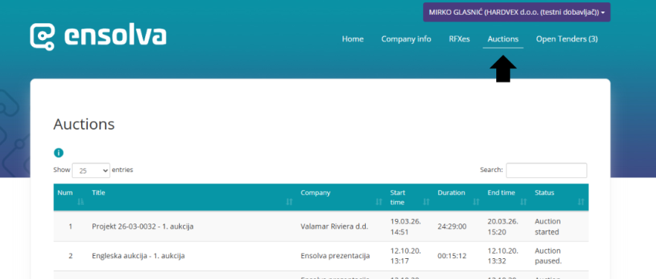Click the end time 20.03.26. 15:20 cell
The height and width of the screenshot is (279, 656).
pyautogui.click(x=503, y=227)
